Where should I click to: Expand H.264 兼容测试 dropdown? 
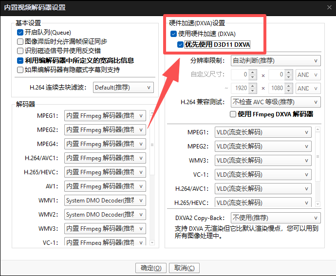coord(275,102)
